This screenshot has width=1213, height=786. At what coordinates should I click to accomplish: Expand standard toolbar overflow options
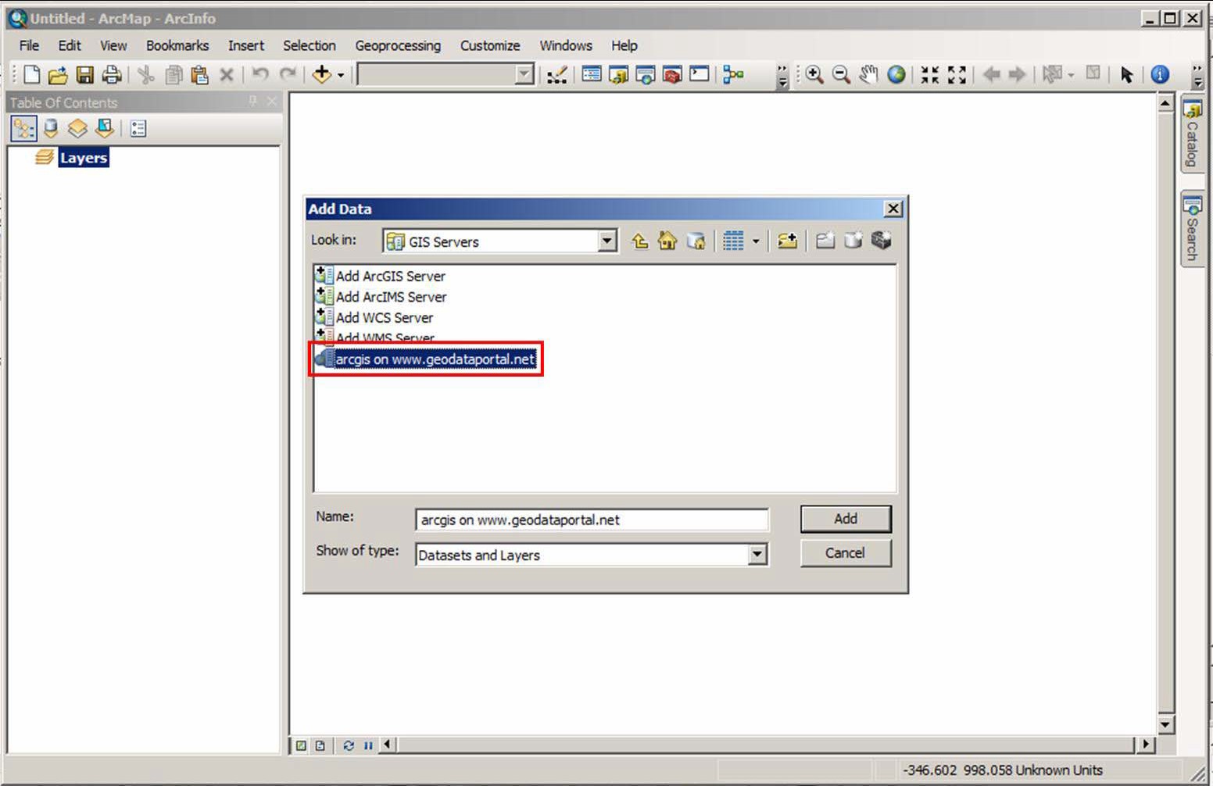pyautogui.click(x=782, y=77)
